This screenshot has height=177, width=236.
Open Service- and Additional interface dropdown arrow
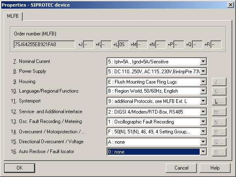(x=203, y=112)
